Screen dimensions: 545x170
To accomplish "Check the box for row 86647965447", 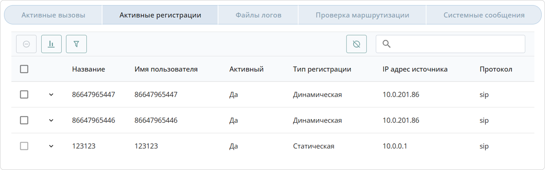I will 24,95.
